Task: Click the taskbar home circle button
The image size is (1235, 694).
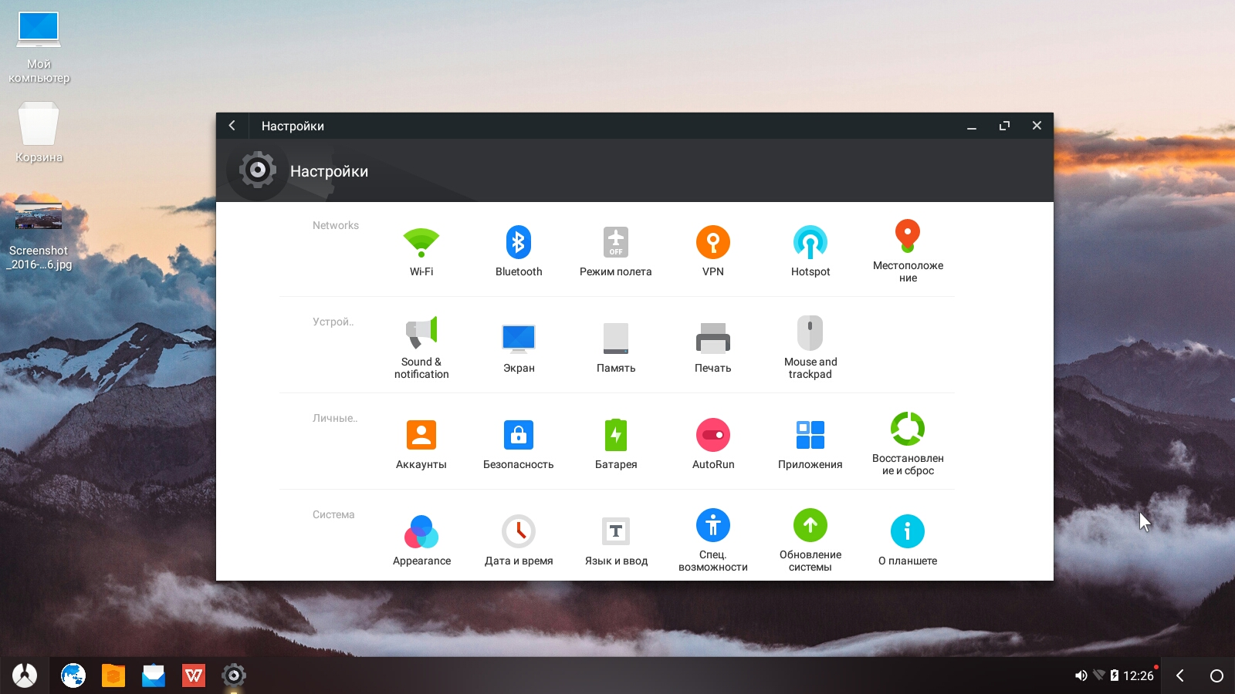Action: (x=1216, y=675)
